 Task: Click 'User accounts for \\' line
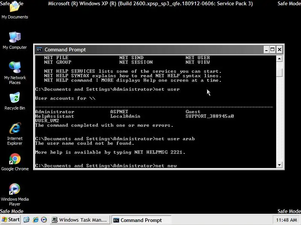click(x=65, y=98)
